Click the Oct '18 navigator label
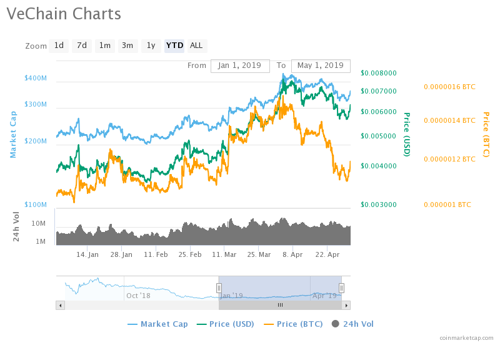The height and width of the screenshot is (343, 500). point(138,296)
